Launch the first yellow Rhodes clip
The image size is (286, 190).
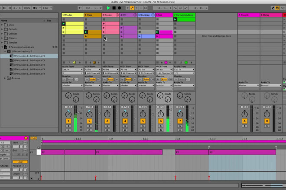pos(64,24)
